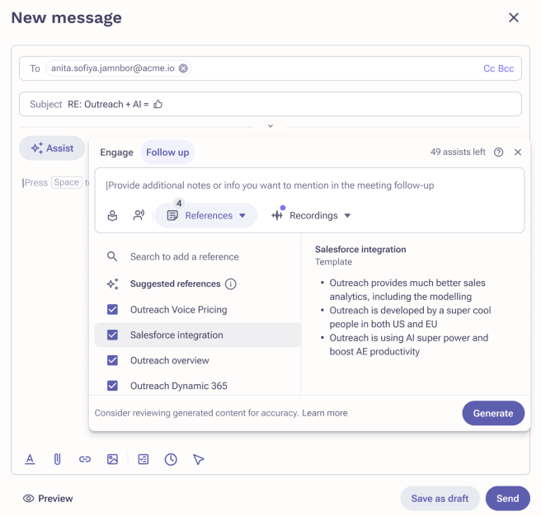Viewport: 541px width, 516px height.
Task: Click the cursor pointer toolbar icon
Action: (x=199, y=459)
